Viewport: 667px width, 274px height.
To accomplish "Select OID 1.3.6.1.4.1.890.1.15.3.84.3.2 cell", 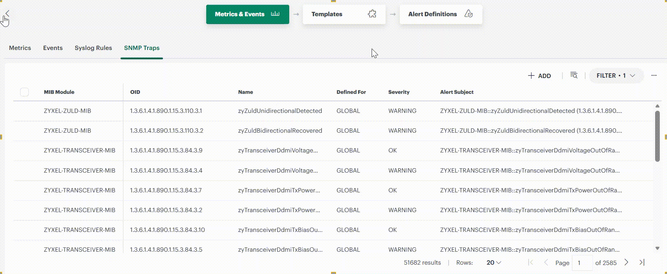I will tap(166, 210).
